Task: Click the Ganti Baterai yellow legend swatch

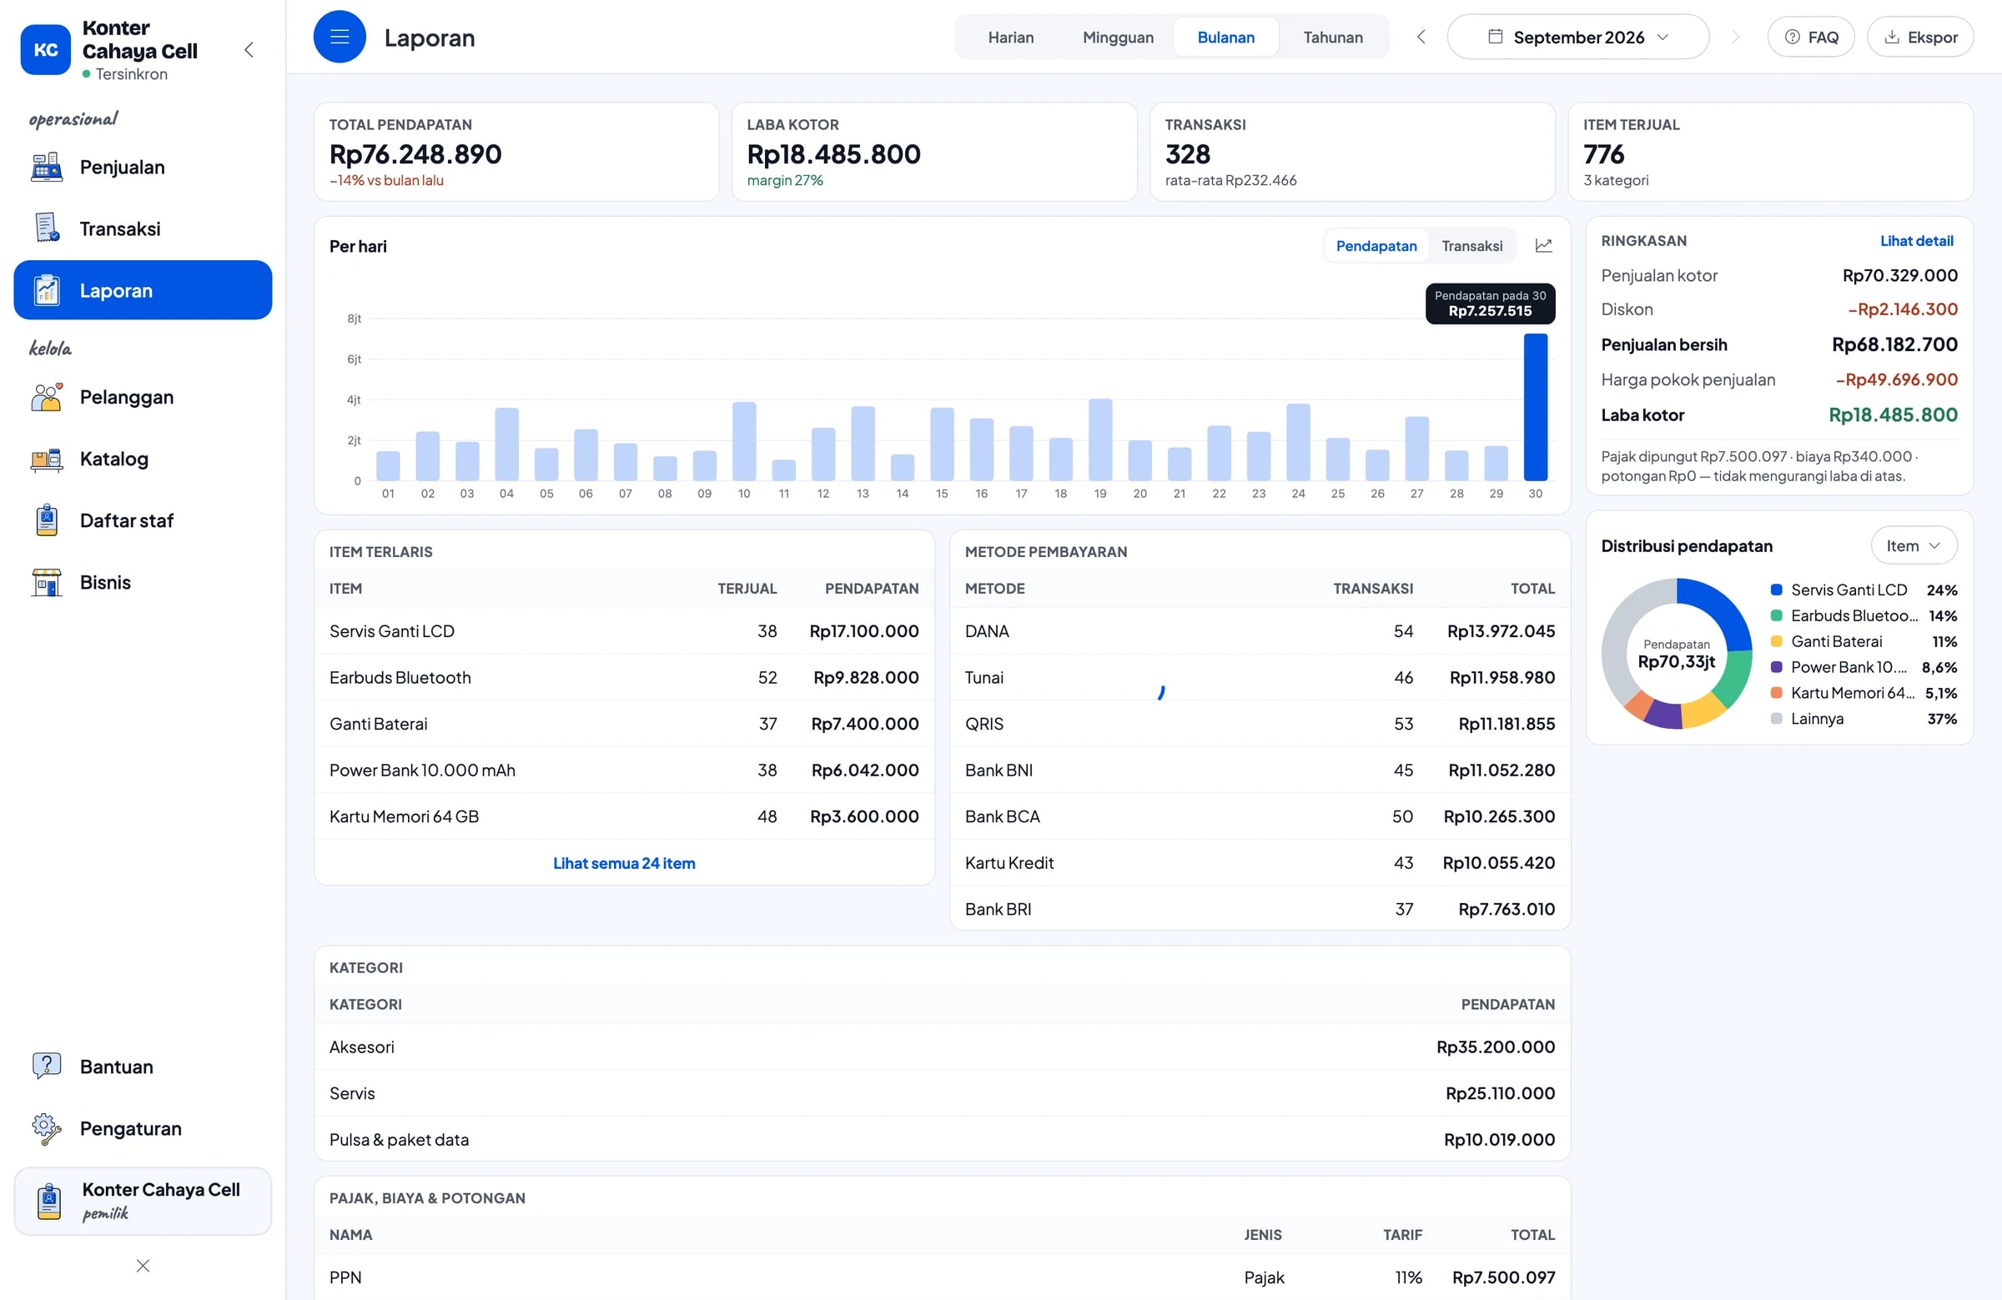Action: (1777, 641)
